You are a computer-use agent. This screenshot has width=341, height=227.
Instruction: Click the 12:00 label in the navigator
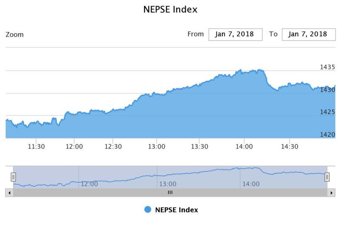click(x=89, y=184)
